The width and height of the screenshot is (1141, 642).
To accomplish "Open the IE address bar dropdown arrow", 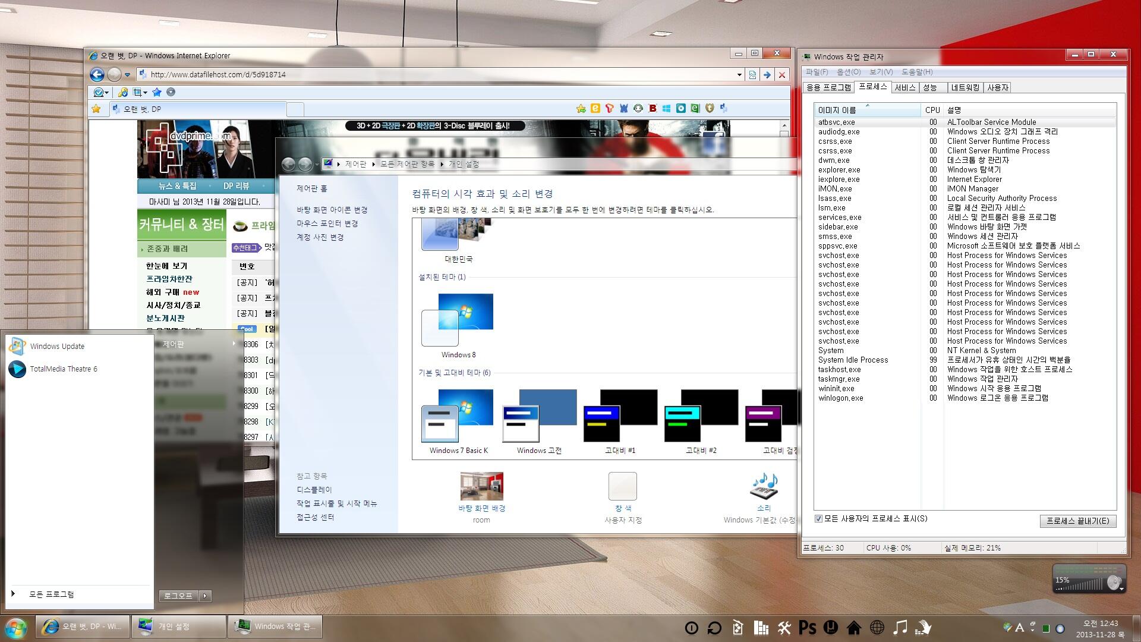I will (739, 75).
